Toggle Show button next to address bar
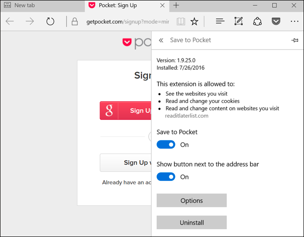Image resolution: width=304 pixels, height=237 pixels. click(x=166, y=177)
